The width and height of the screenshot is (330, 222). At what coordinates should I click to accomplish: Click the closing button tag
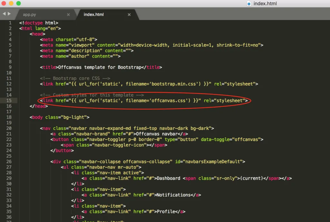point(62,151)
